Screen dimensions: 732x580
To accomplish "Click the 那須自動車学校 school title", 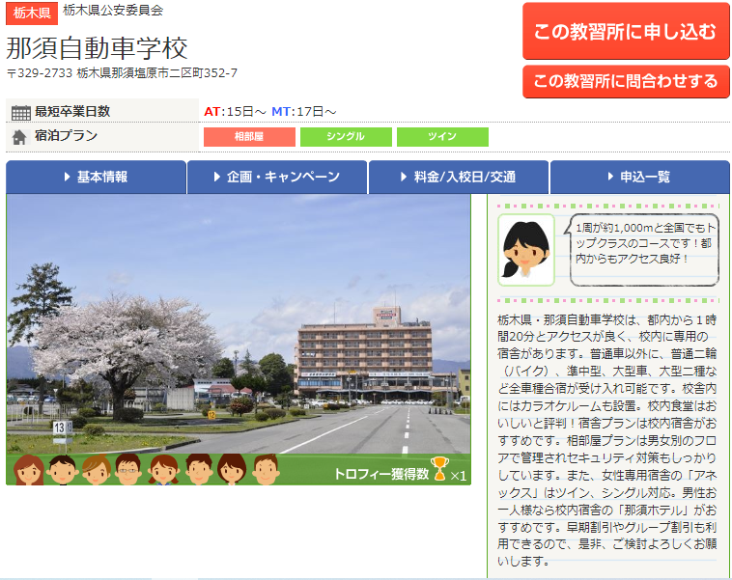I will [97, 47].
